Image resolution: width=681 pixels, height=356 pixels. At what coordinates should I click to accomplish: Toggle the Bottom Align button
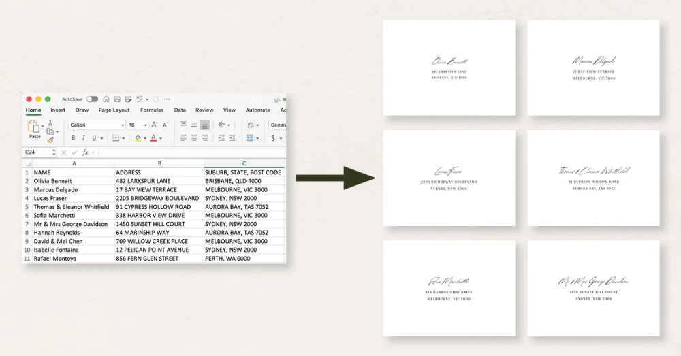[x=204, y=125]
